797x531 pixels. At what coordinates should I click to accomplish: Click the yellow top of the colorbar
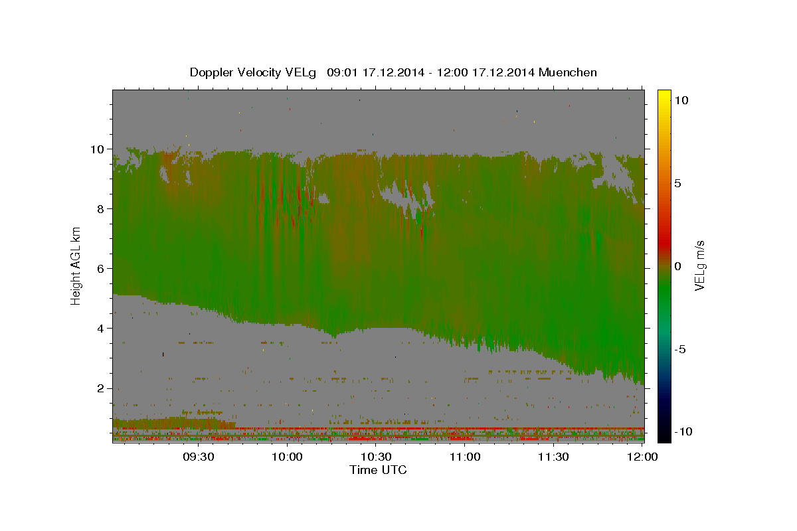click(x=664, y=96)
